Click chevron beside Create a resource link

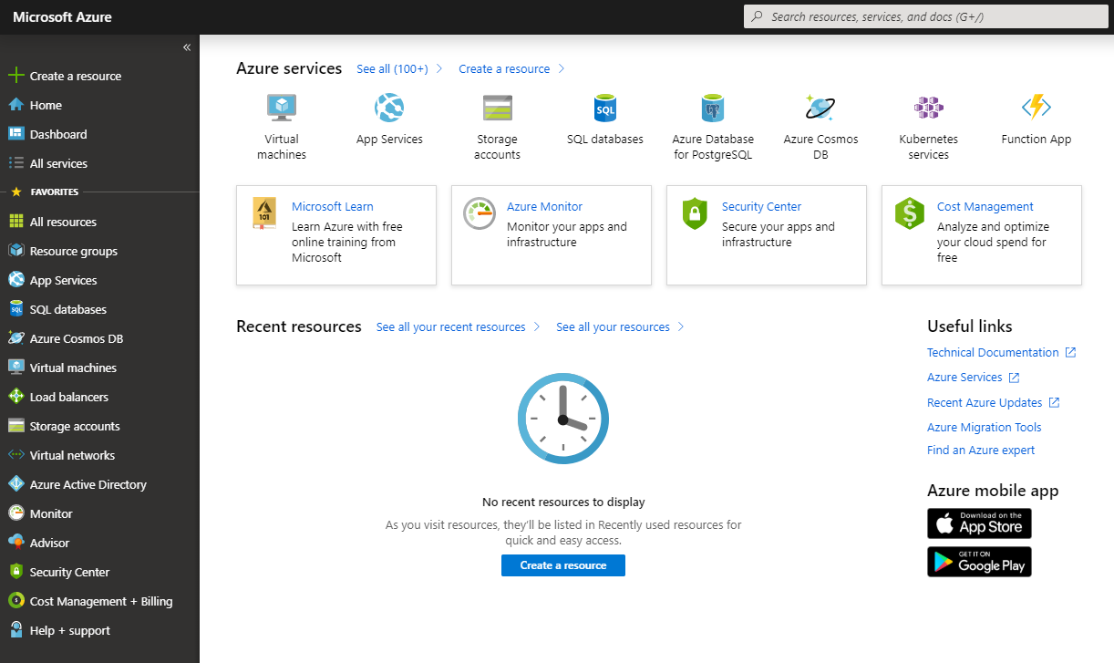coord(562,68)
